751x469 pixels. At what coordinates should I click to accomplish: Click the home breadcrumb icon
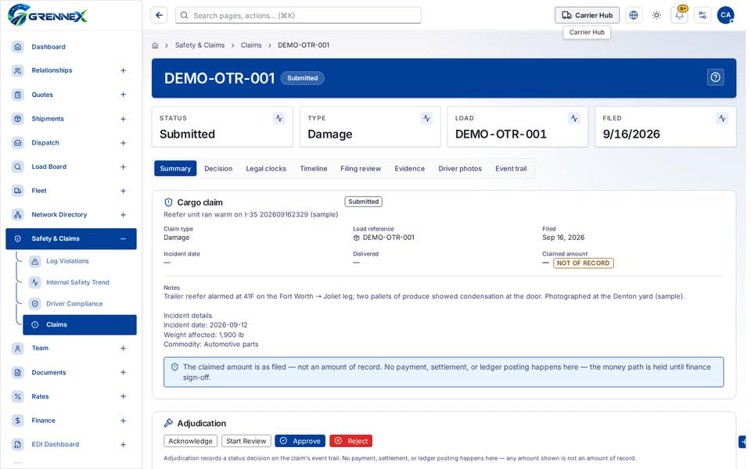click(x=155, y=45)
